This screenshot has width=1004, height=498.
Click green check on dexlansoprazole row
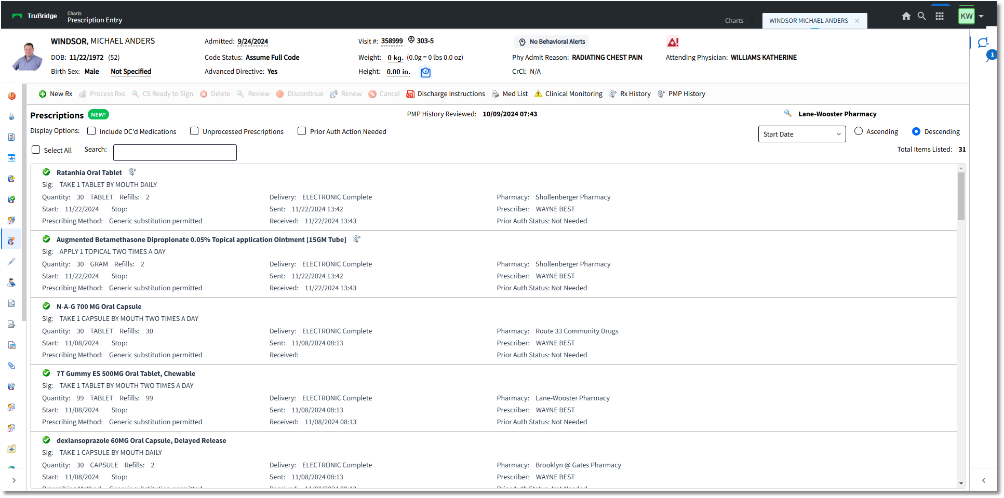[46, 440]
